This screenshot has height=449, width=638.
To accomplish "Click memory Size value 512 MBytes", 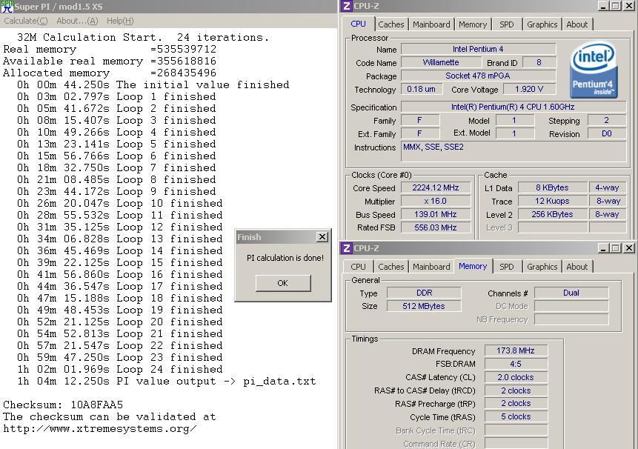I will (x=424, y=306).
